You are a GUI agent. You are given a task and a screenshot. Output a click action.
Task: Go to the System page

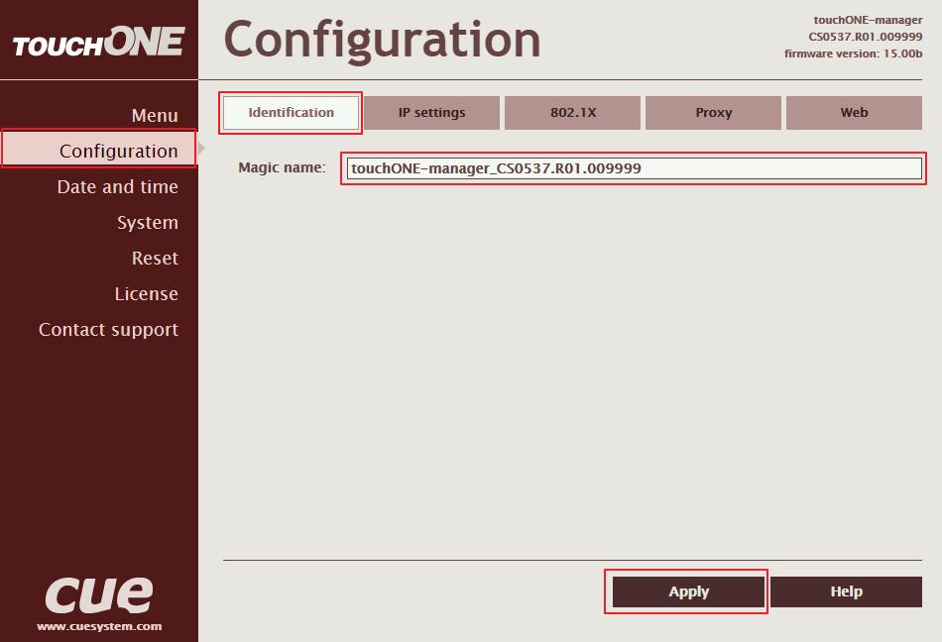point(148,223)
